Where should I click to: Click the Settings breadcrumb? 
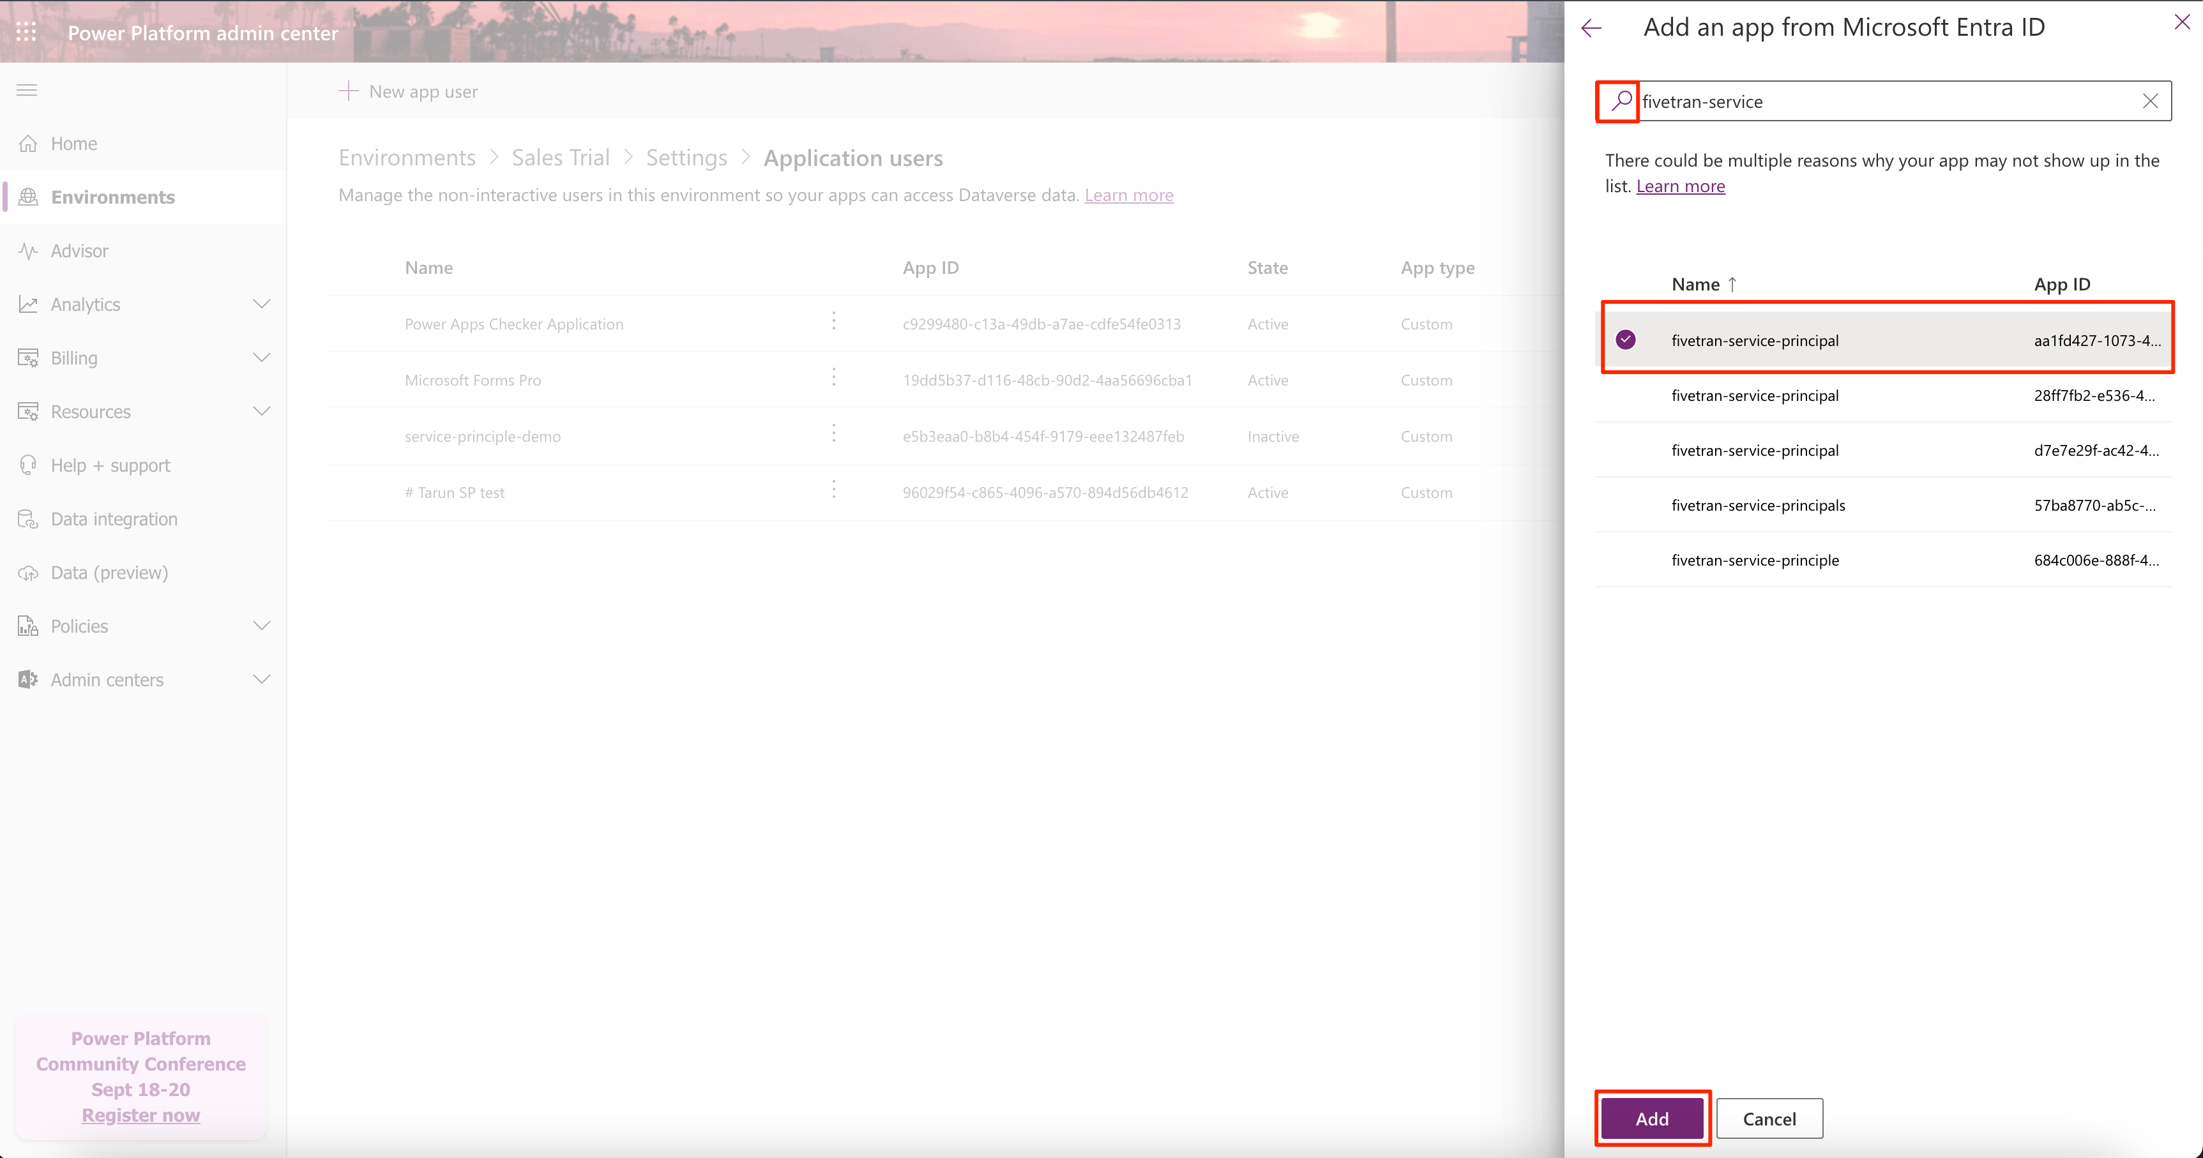(686, 158)
